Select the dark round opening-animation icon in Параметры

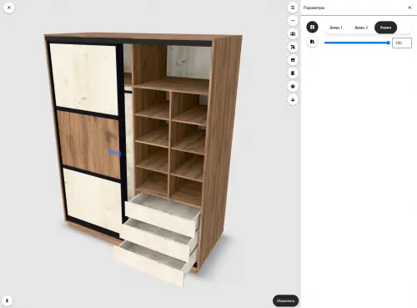312,27
